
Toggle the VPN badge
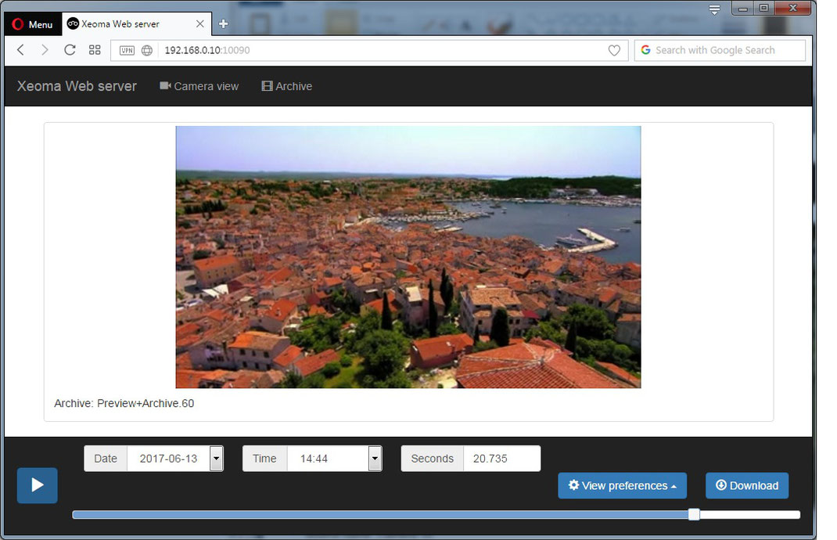point(127,50)
